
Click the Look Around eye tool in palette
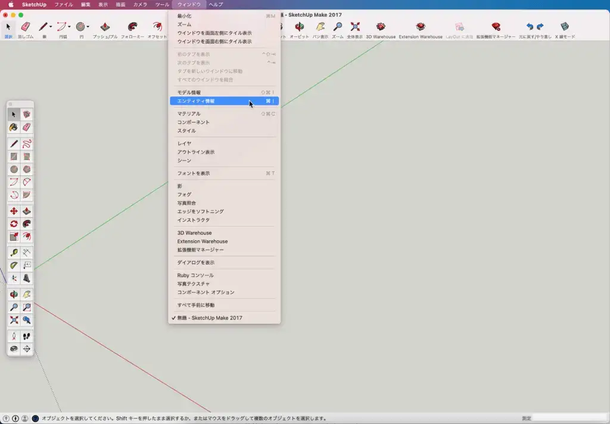[14, 349]
